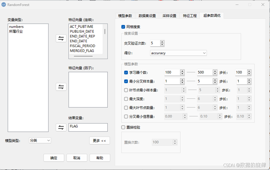Adjust the 学习器个数 步长 100 stepper

pos(249,72)
